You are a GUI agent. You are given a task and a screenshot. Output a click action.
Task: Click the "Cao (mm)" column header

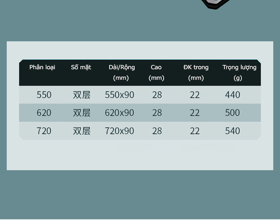click(x=156, y=73)
